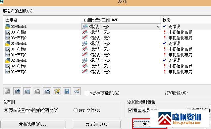Click 无错误 status text for 02-Model
The image size is (211, 129).
click(174, 61)
